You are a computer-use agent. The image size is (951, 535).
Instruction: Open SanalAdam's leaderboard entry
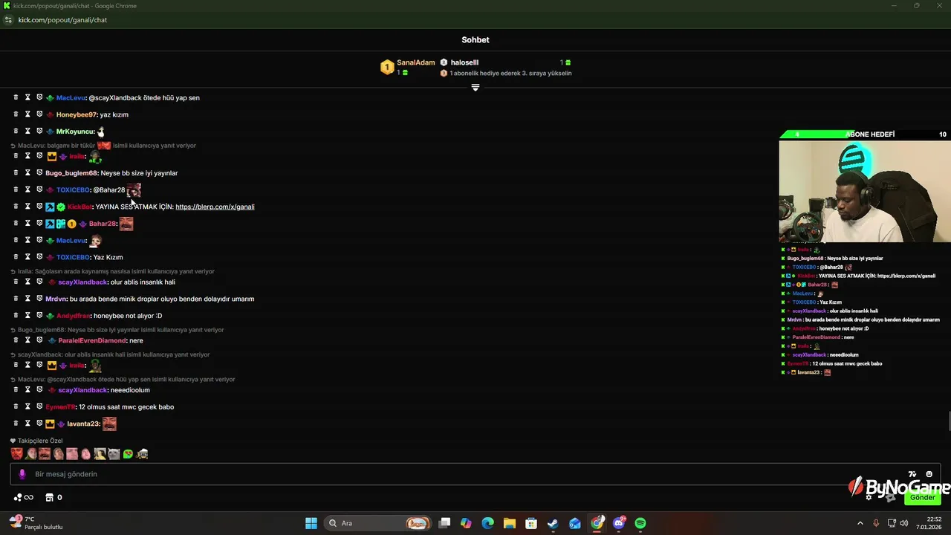(x=408, y=67)
